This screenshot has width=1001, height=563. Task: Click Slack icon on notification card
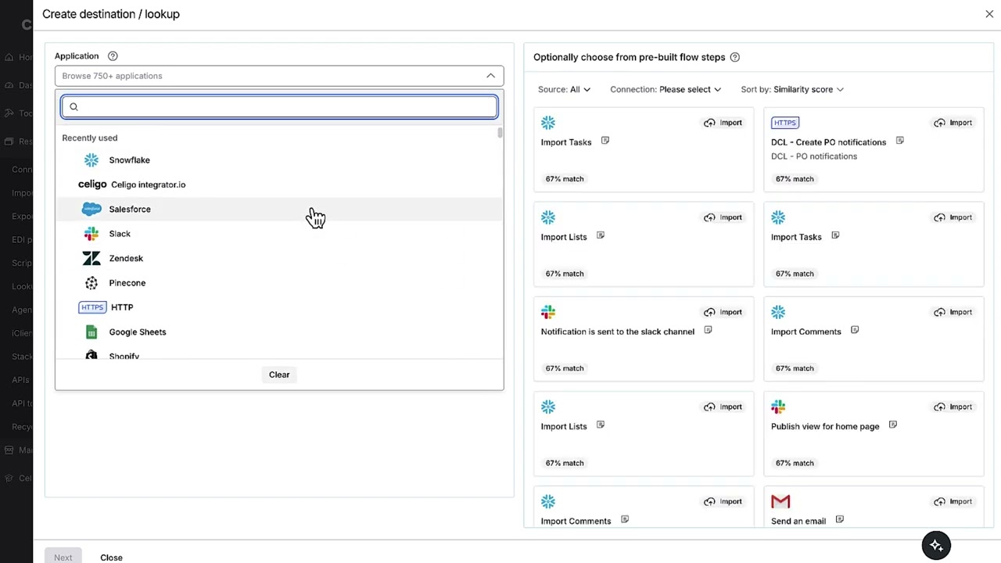pos(548,312)
